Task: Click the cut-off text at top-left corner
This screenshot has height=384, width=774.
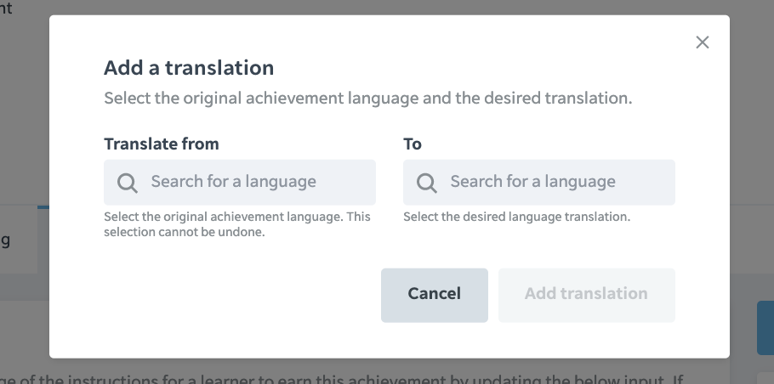Action: 6,8
